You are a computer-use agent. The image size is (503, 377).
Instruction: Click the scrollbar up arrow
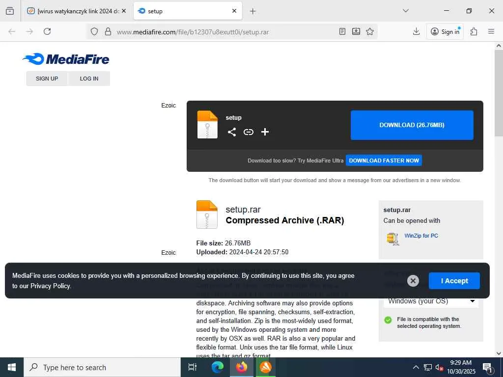499,46
